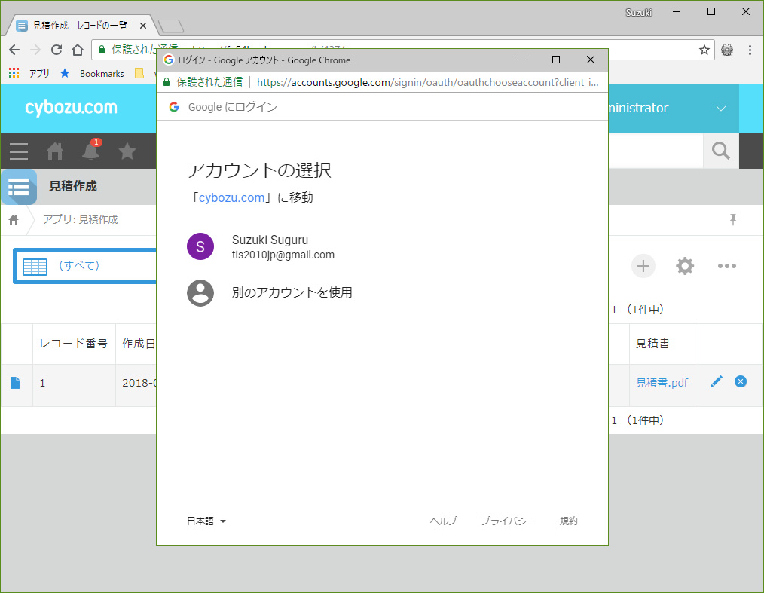Maximize the Google login popup window
Image resolution: width=764 pixels, height=593 pixels.
[x=556, y=60]
